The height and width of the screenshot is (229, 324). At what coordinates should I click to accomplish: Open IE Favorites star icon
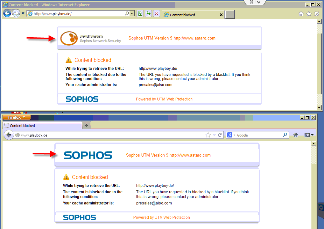(309, 14)
